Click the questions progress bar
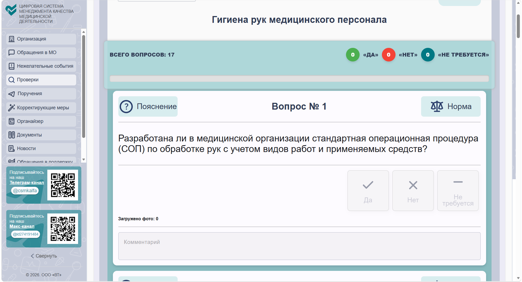 [x=299, y=79]
